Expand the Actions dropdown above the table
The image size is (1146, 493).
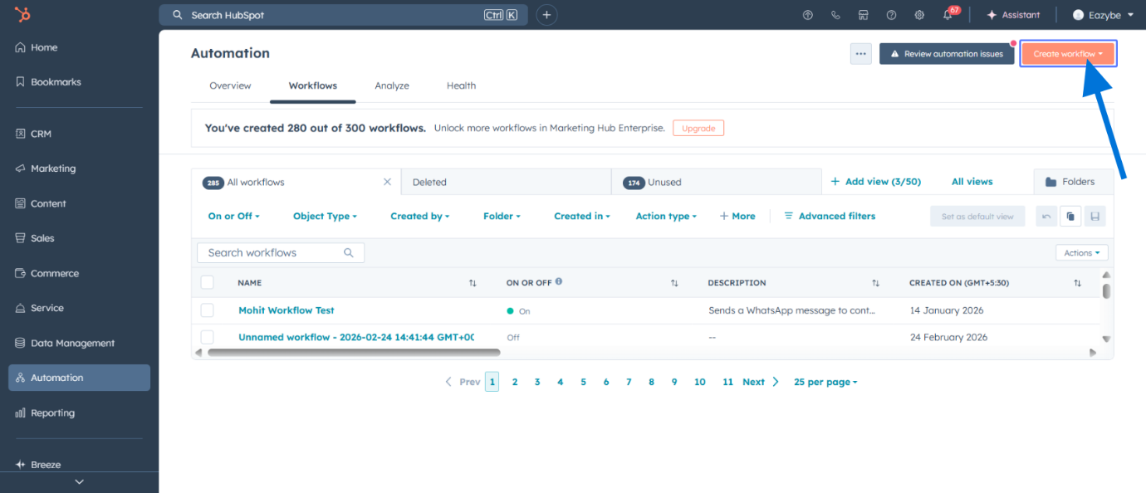click(1081, 252)
